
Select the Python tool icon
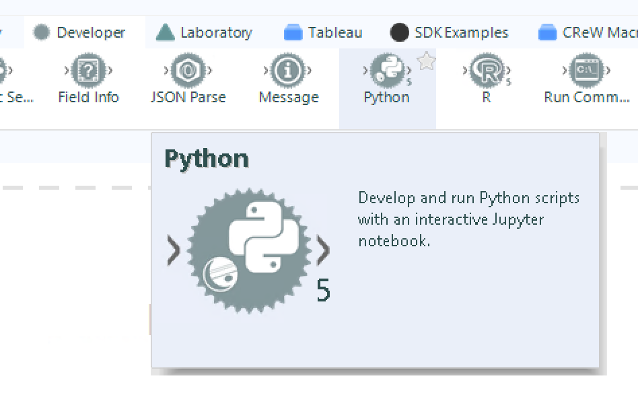coord(386,70)
